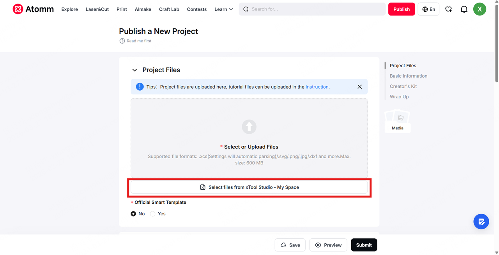499x255 pixels.
Task: Expand the Learn dropdown menu
Action: pos(223,9)
